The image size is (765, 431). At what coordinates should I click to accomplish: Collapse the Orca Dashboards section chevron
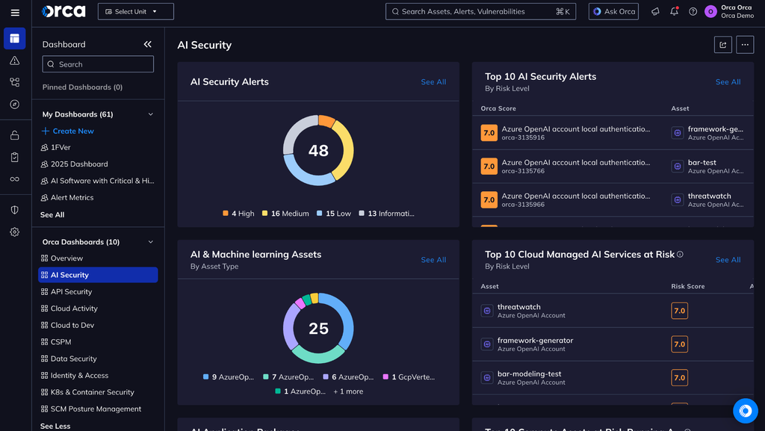click(151, 242)
